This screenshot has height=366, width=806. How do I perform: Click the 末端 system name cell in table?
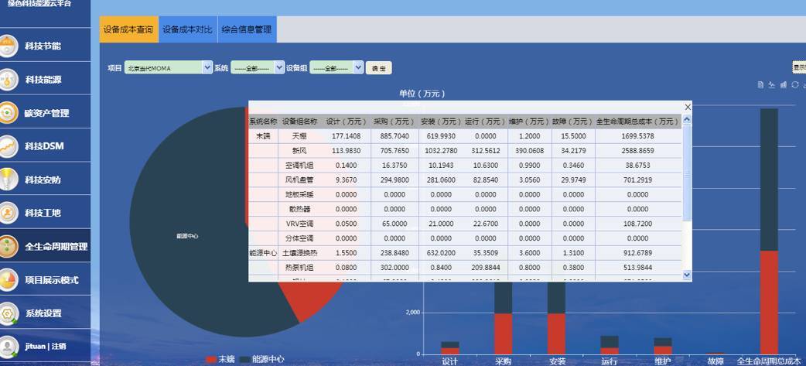tap(263, 136)
